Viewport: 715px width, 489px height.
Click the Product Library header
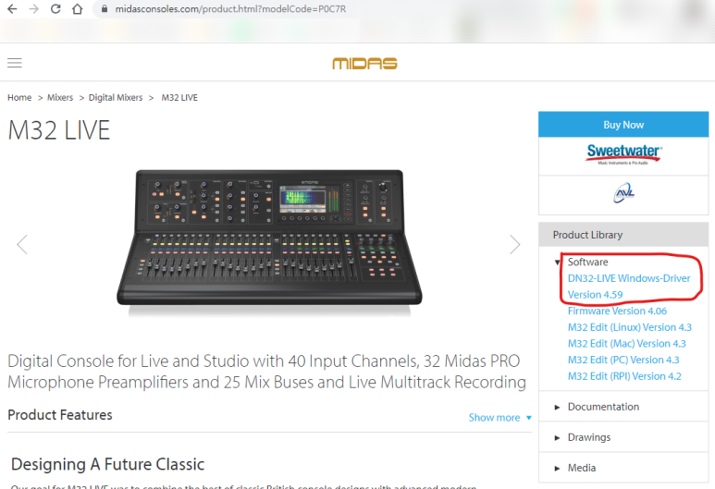pyautogui.click(x=623, y=235)
